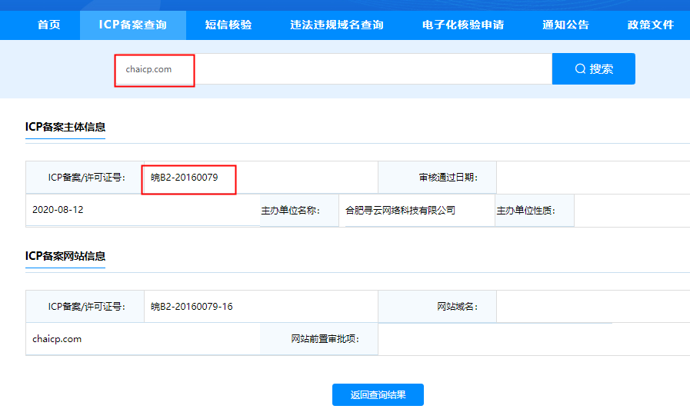Click the 主办单位名称 label cell

coord(290,210)
